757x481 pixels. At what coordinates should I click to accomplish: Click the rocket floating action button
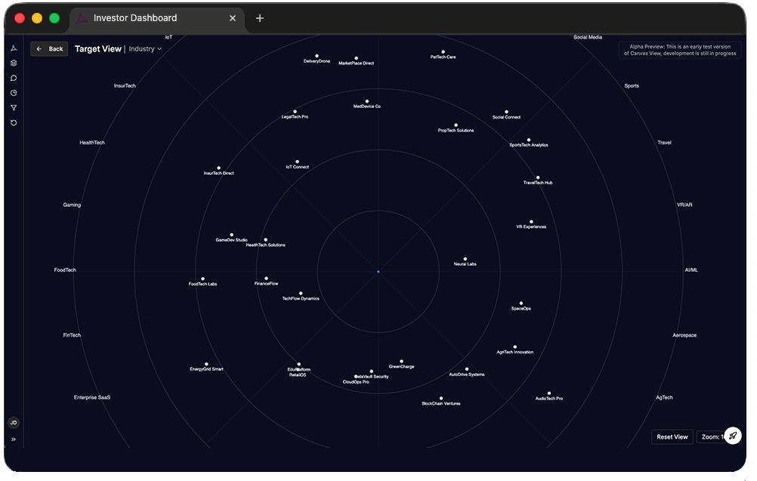733,436
